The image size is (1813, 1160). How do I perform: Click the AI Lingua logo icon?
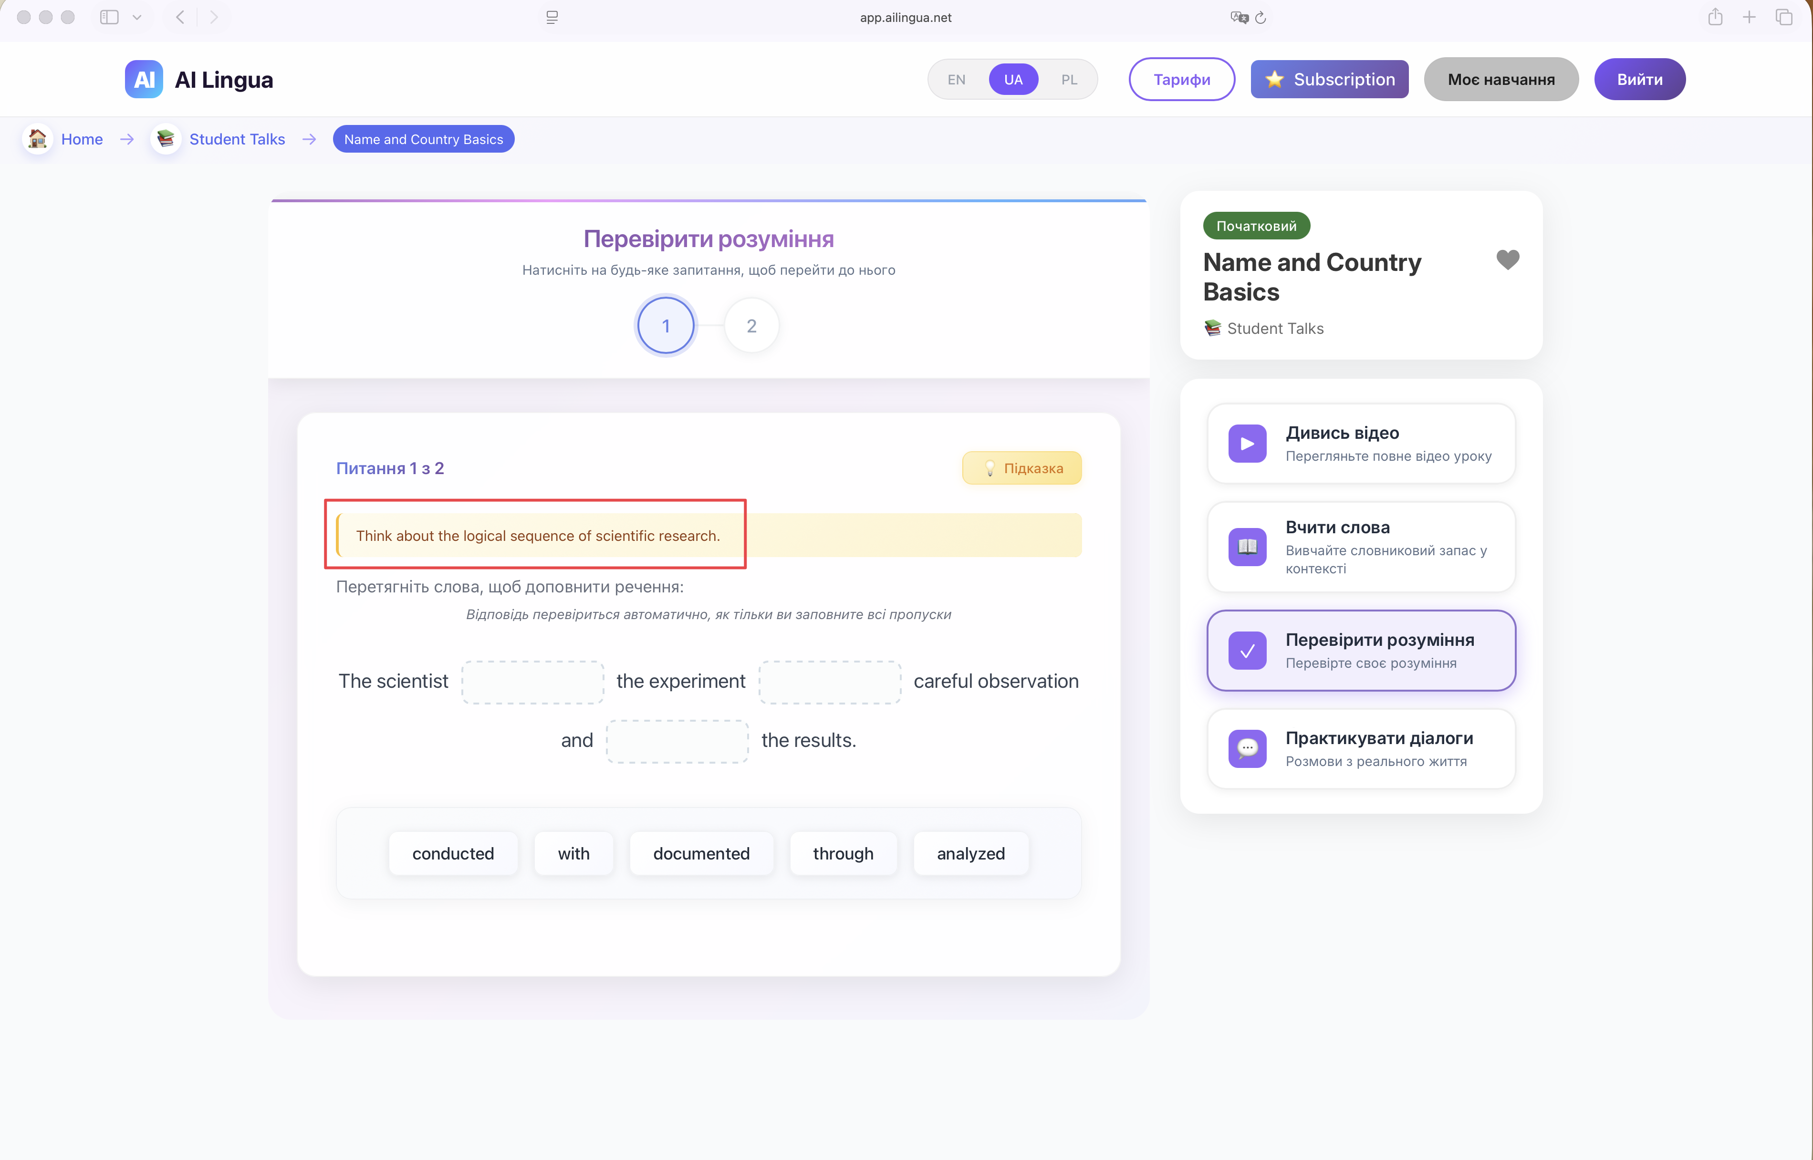coord(144,79)
